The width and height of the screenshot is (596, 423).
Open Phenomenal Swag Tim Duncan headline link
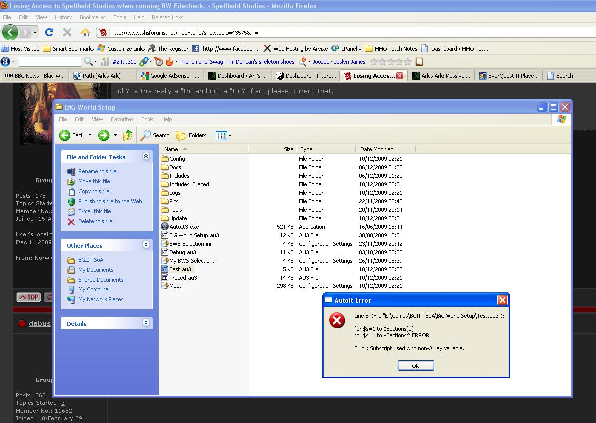pyautogui.click(x=237, y=62)
